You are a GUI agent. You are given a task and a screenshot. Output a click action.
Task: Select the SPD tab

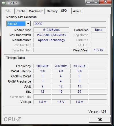click(65, 11)
